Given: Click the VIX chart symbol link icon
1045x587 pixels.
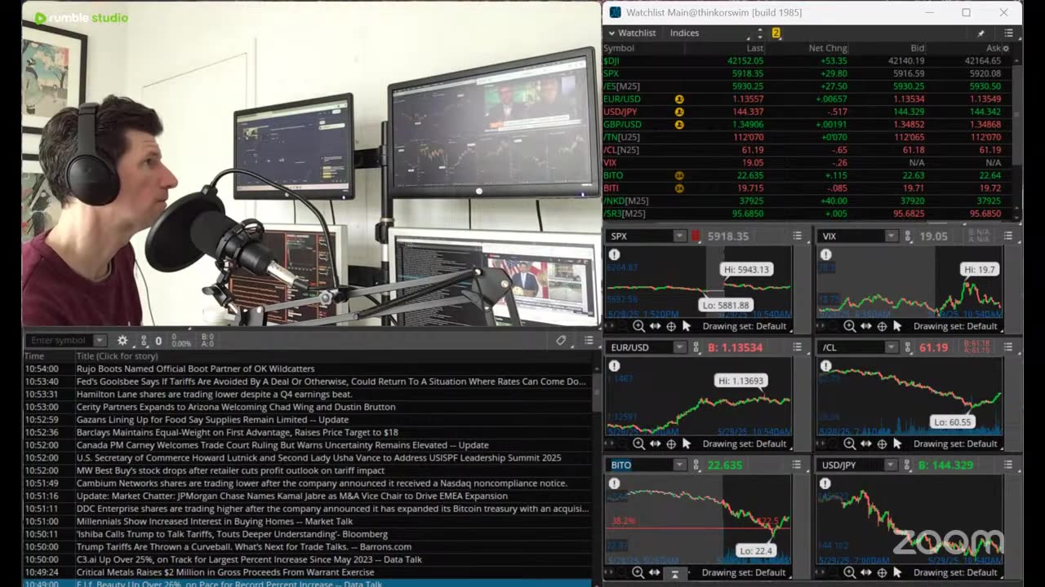Looking at the screenshot, I should pos(908,236).
